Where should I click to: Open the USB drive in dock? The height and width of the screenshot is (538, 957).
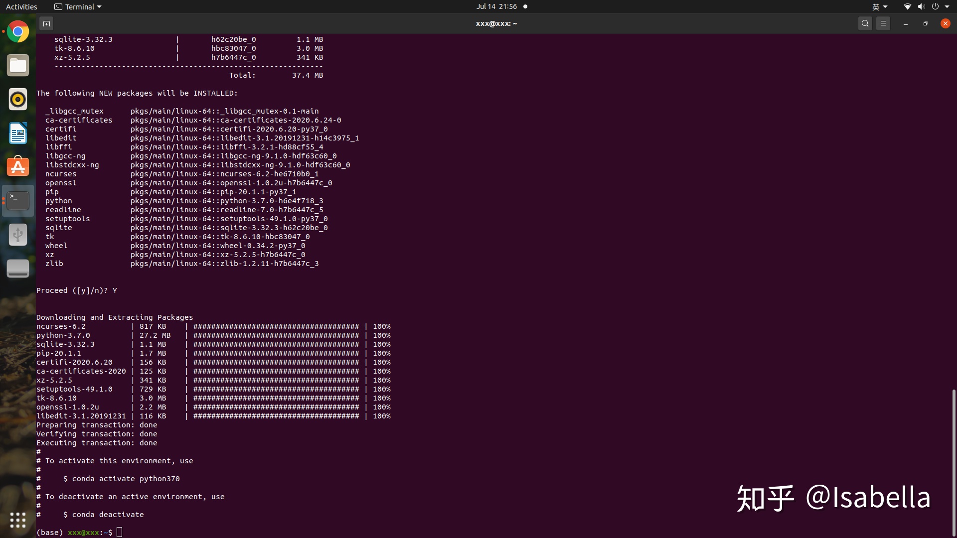(x=18, y=235)
